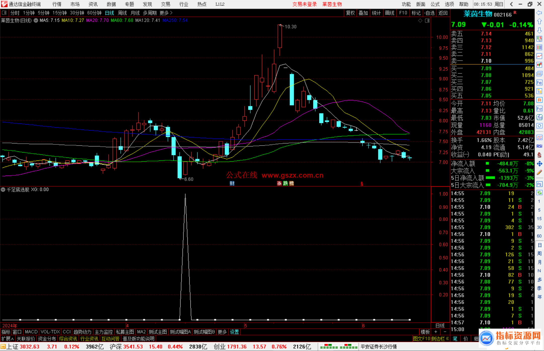Open the intraday line chart icon
This screenshot has height=351, width=544.
tap(539, 56)
